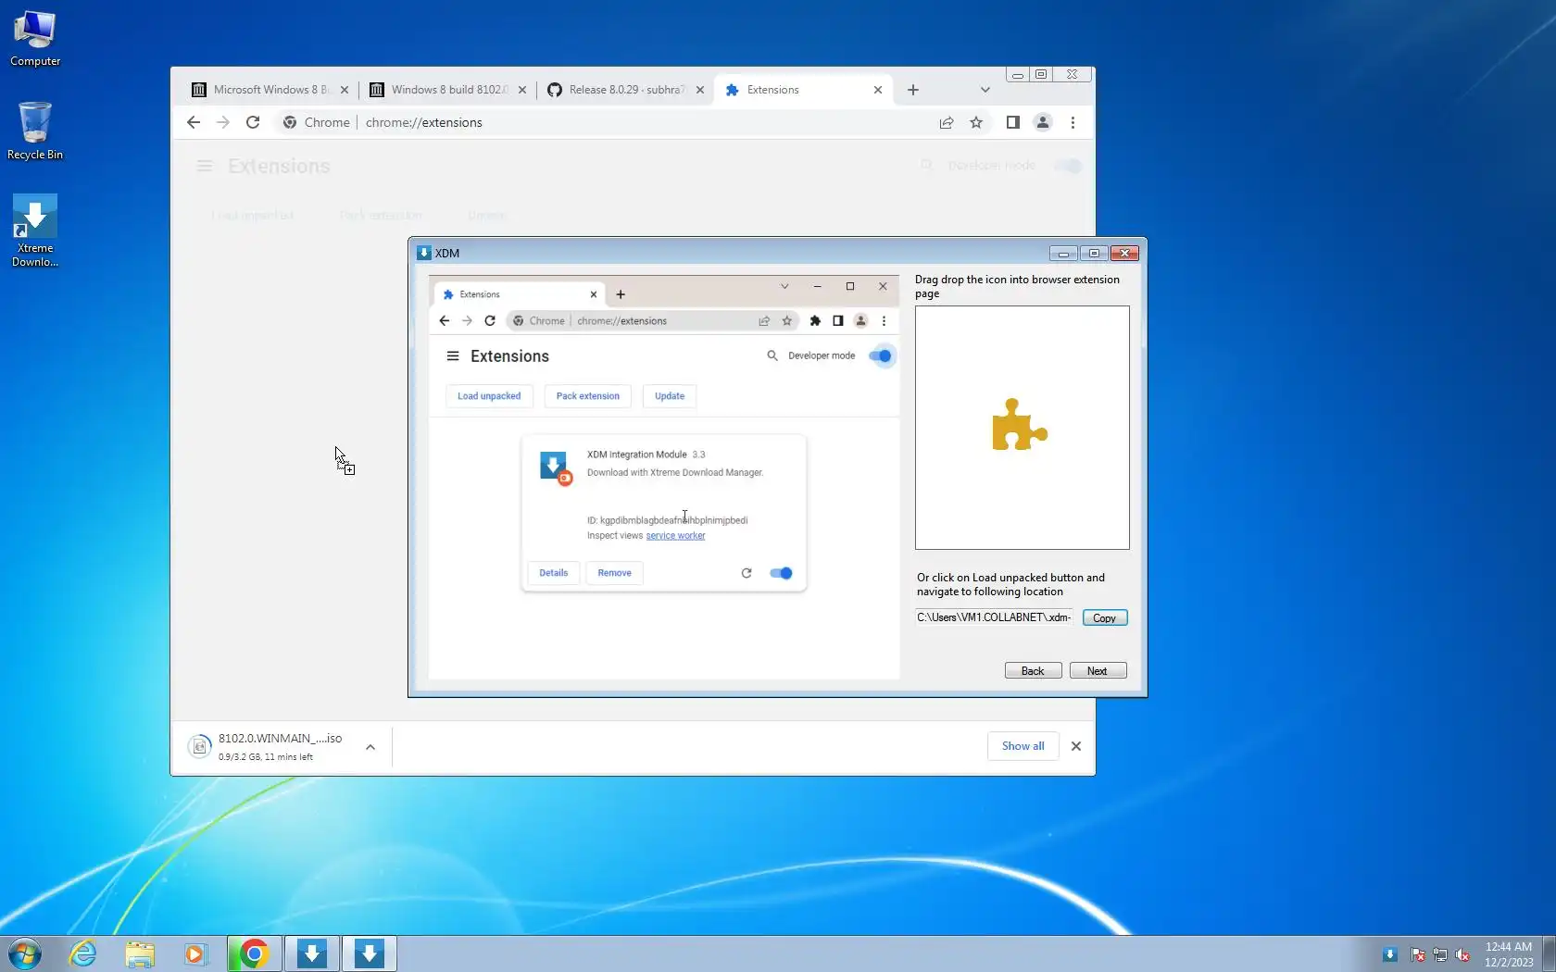This screenshot has height=972, width=1556.
Task: Go forward in the main Chrome toolbar
Action: 223,122
